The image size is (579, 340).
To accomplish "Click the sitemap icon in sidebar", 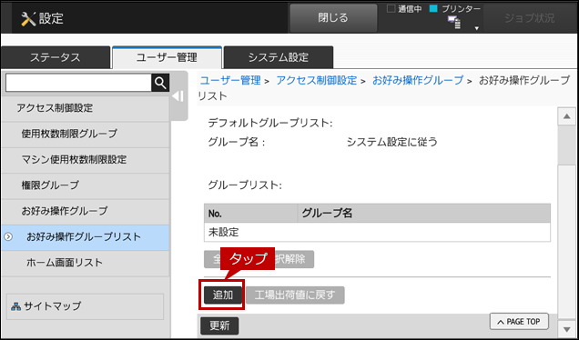I will 15,306.
